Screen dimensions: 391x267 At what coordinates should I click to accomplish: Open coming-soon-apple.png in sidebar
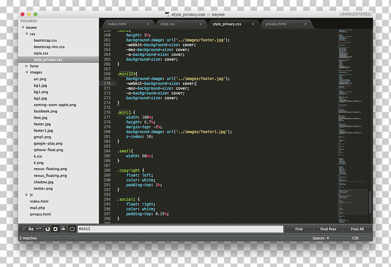pyautogui.click(x=55, y=105)
